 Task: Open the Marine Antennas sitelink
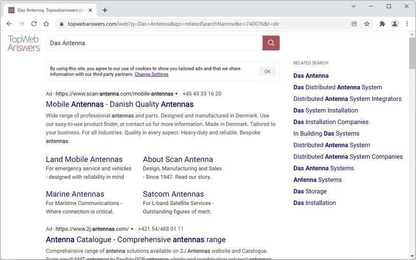tap(75, 194)
